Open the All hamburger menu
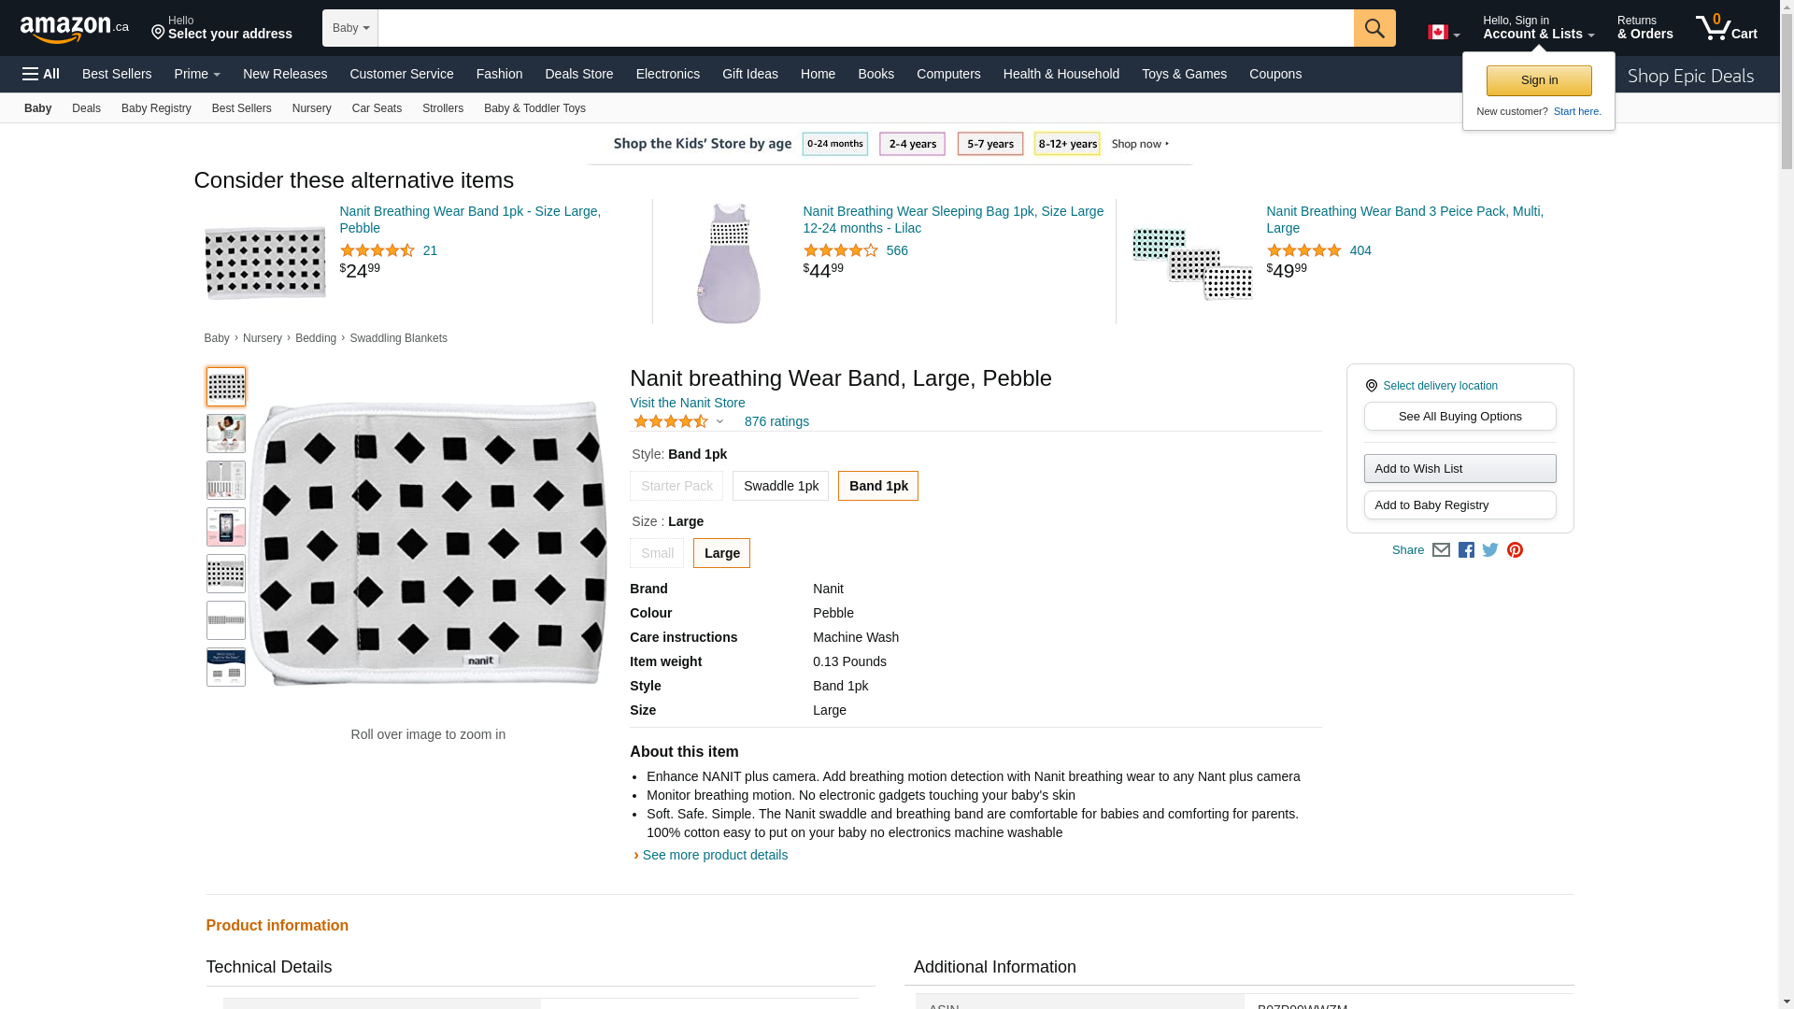Viewport: 1794px width, 1009px height. pos(41,74)
